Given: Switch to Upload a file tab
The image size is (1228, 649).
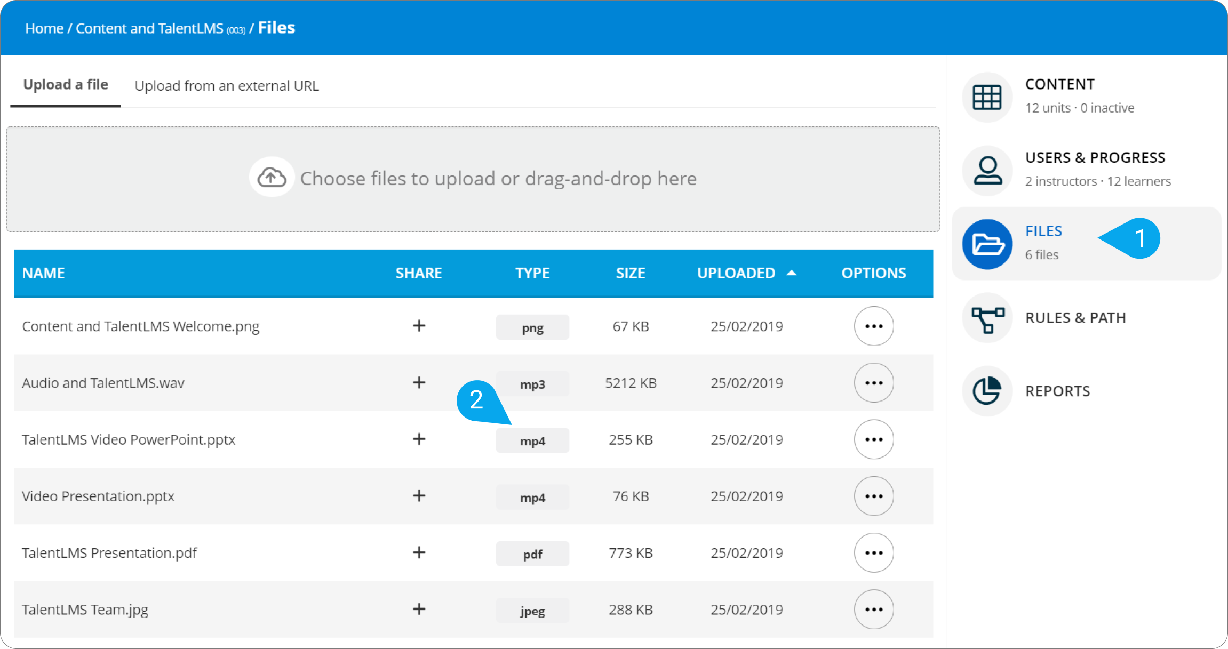Looking at the screenshot, I should click(66, 85).
